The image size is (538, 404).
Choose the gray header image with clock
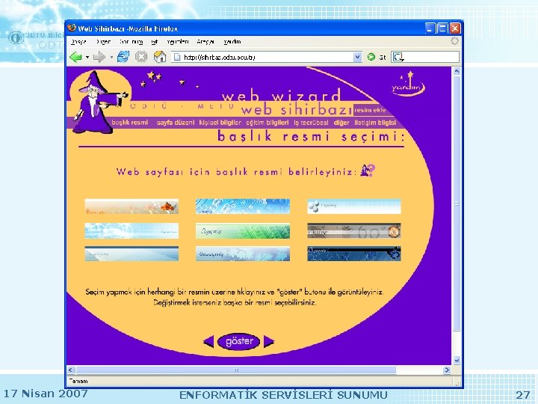(353, 231)
